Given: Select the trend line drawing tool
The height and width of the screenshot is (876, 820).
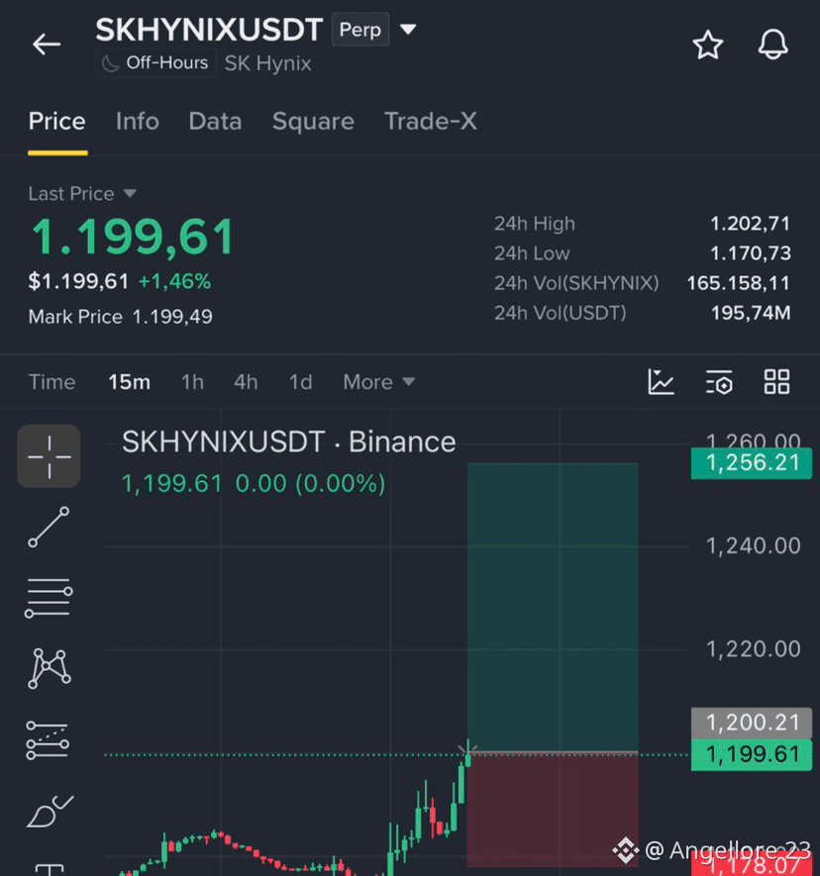Looking at the screenshot, I should (49, 527).
